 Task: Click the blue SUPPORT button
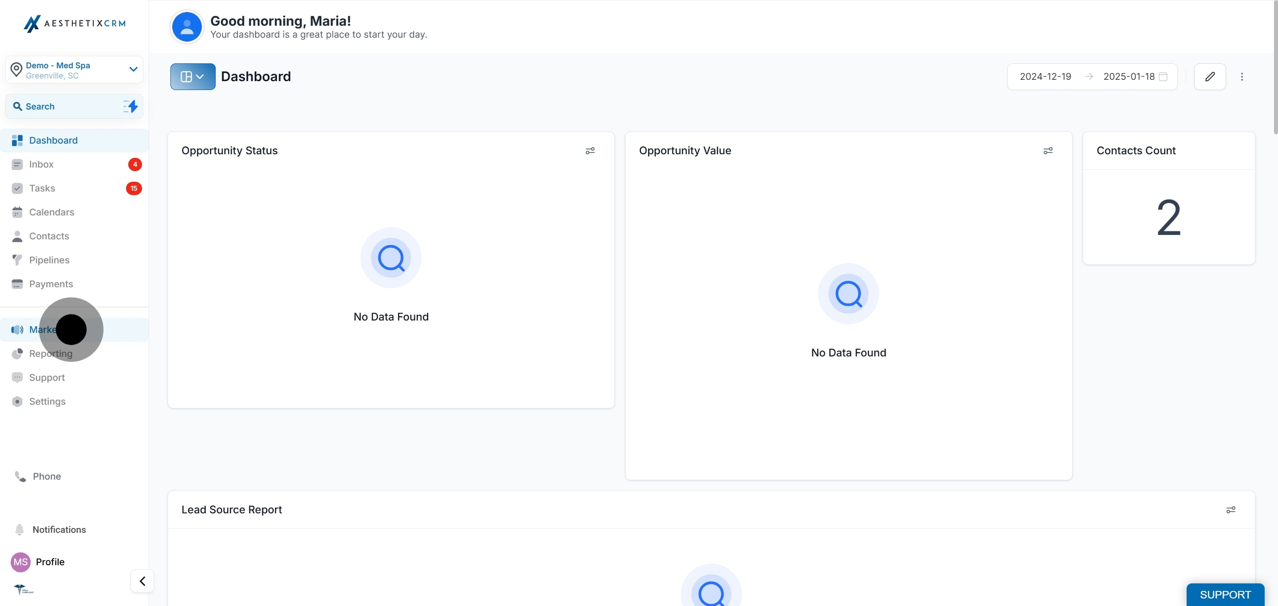point(1224,594)
